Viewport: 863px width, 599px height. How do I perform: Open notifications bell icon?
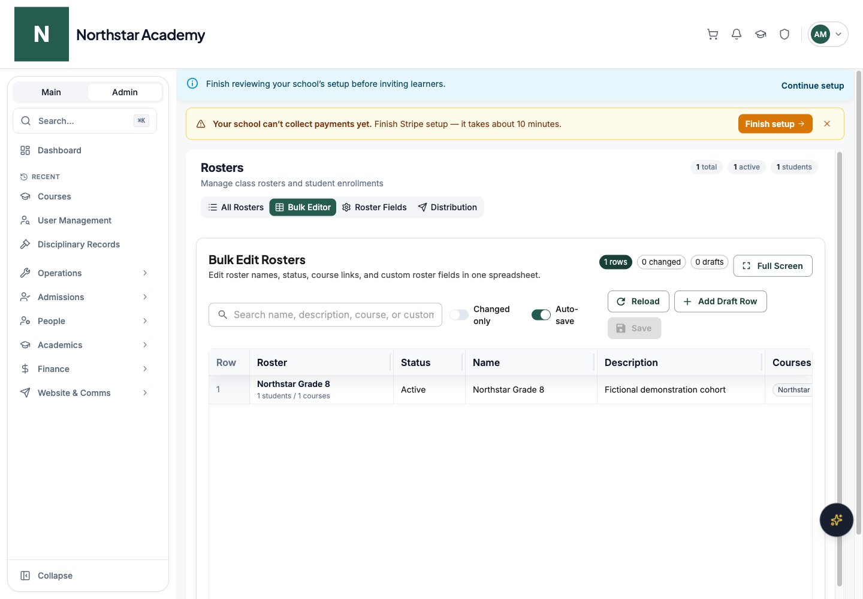[x=737, y=34]
